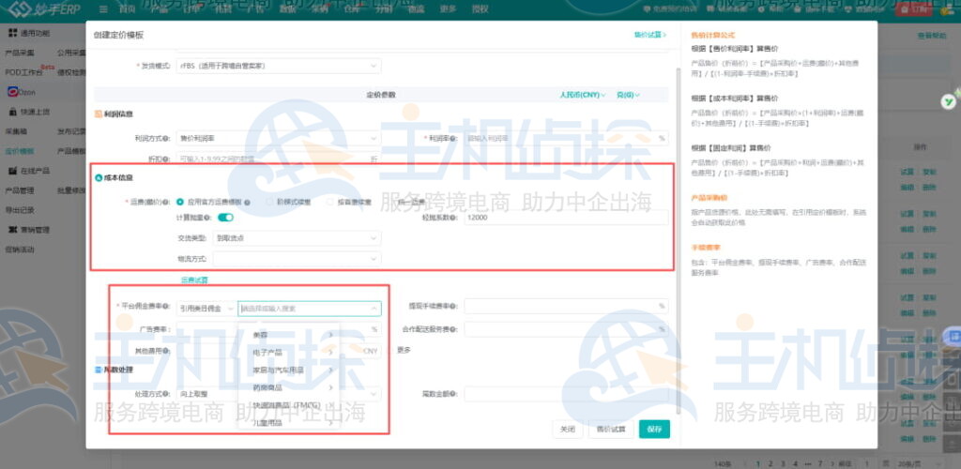
Task: Click help icon beside 合作配送服务费 label
Action: pos(454,329)
